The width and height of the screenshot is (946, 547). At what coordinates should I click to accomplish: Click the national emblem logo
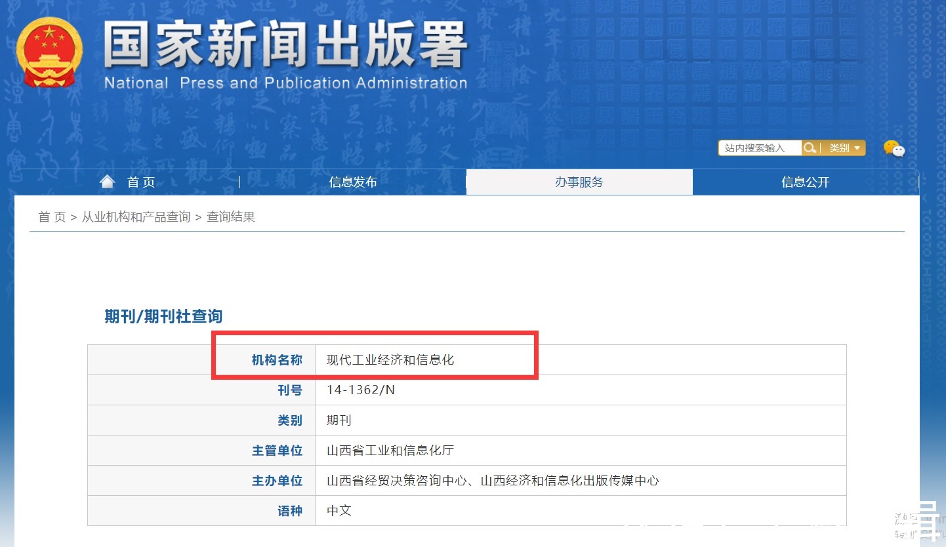[49, 52]
